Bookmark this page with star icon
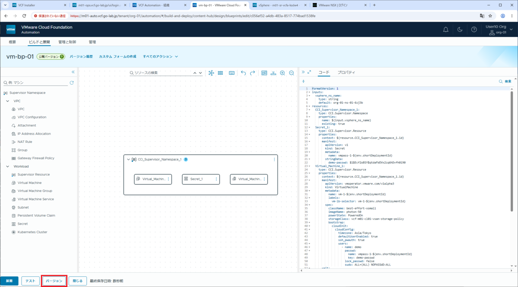Image resolution: width=518 pixels, height=287 pixels. tap(490, 16)
